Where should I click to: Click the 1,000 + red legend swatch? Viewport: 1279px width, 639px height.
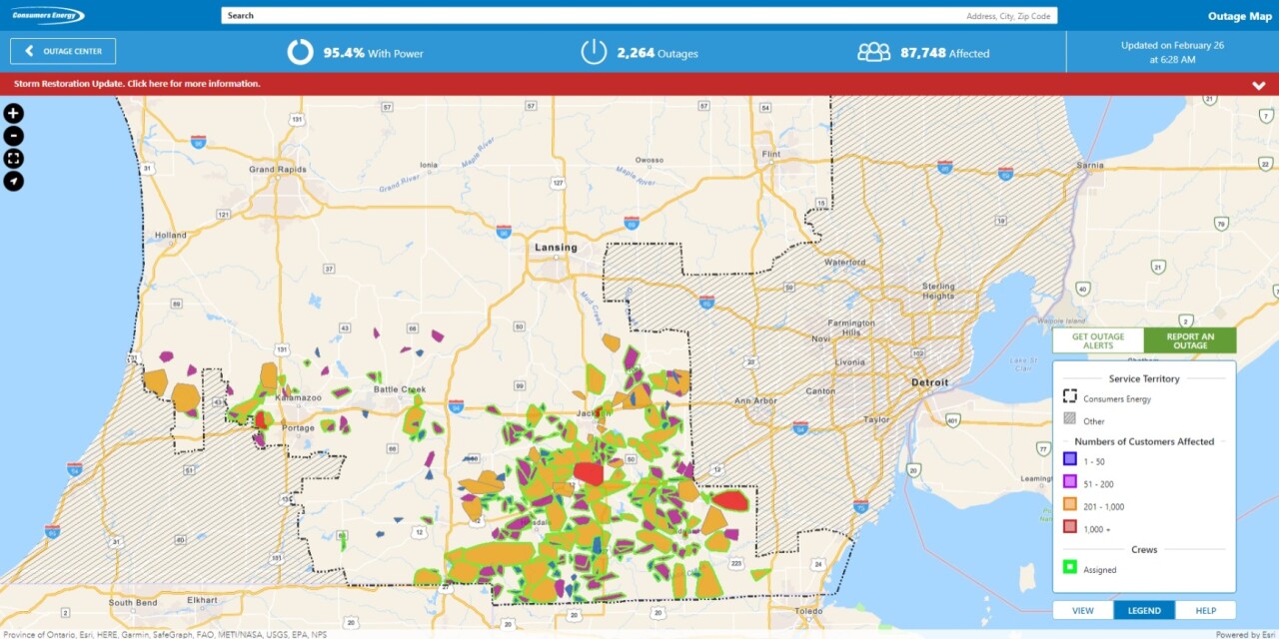pos(1069,528)
